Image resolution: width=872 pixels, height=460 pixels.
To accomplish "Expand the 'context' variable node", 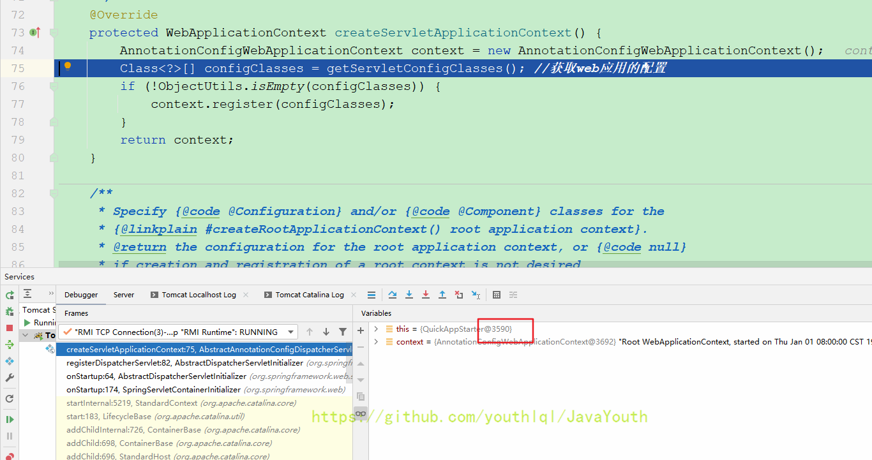I will tap(376, 342).
